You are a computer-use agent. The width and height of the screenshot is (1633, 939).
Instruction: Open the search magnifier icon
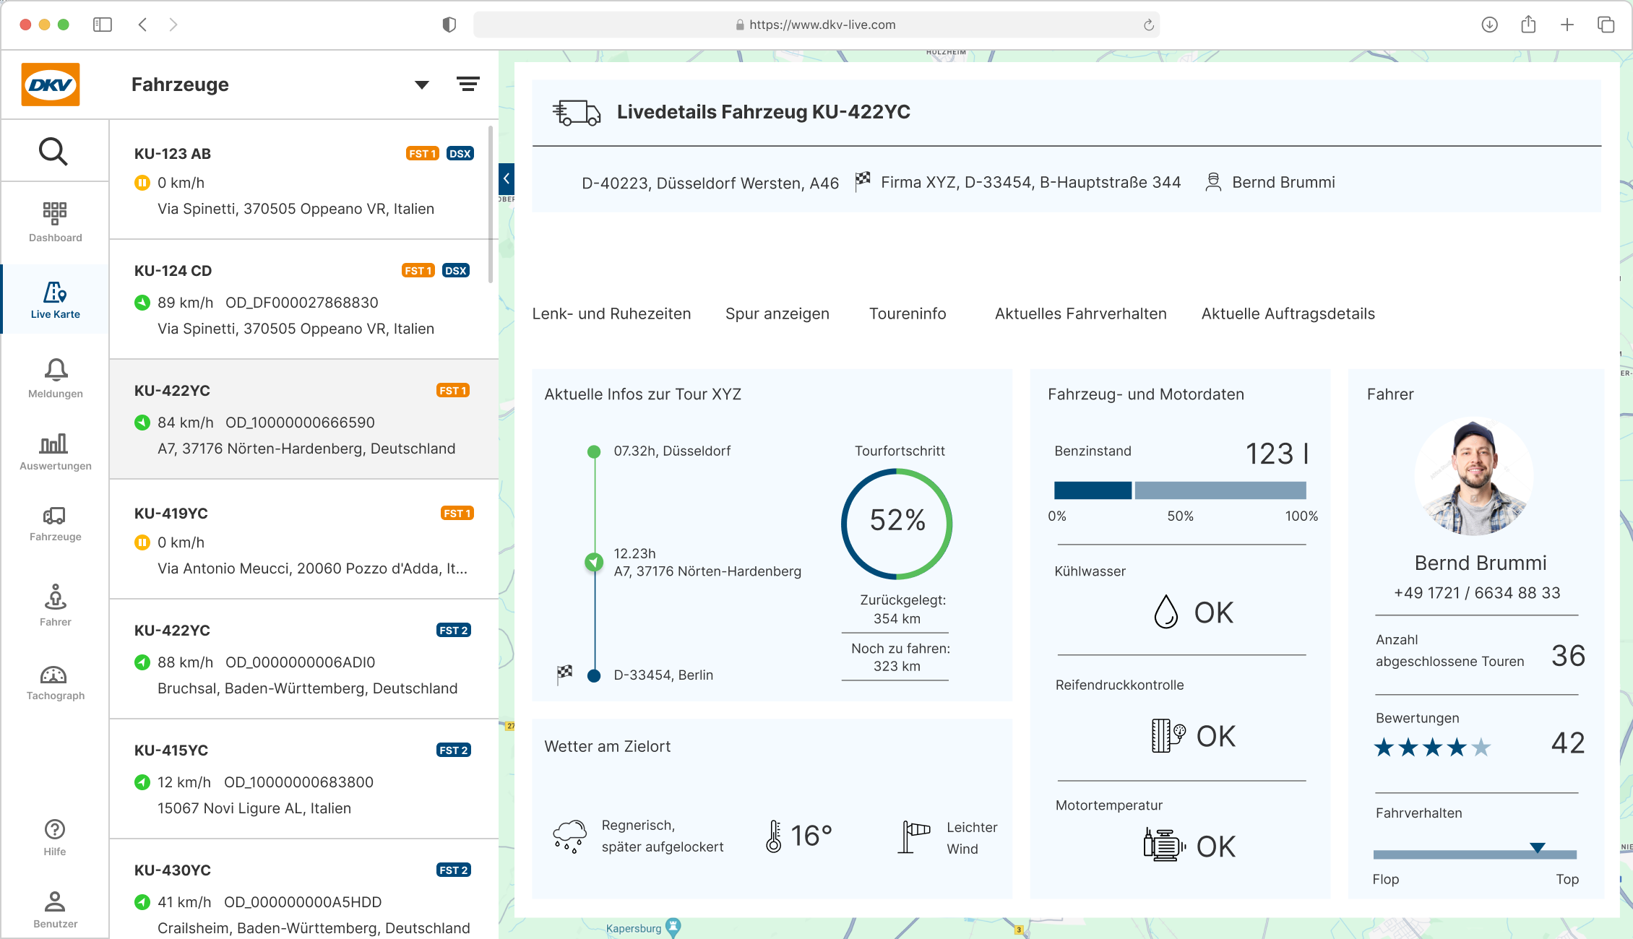(53, 152)
